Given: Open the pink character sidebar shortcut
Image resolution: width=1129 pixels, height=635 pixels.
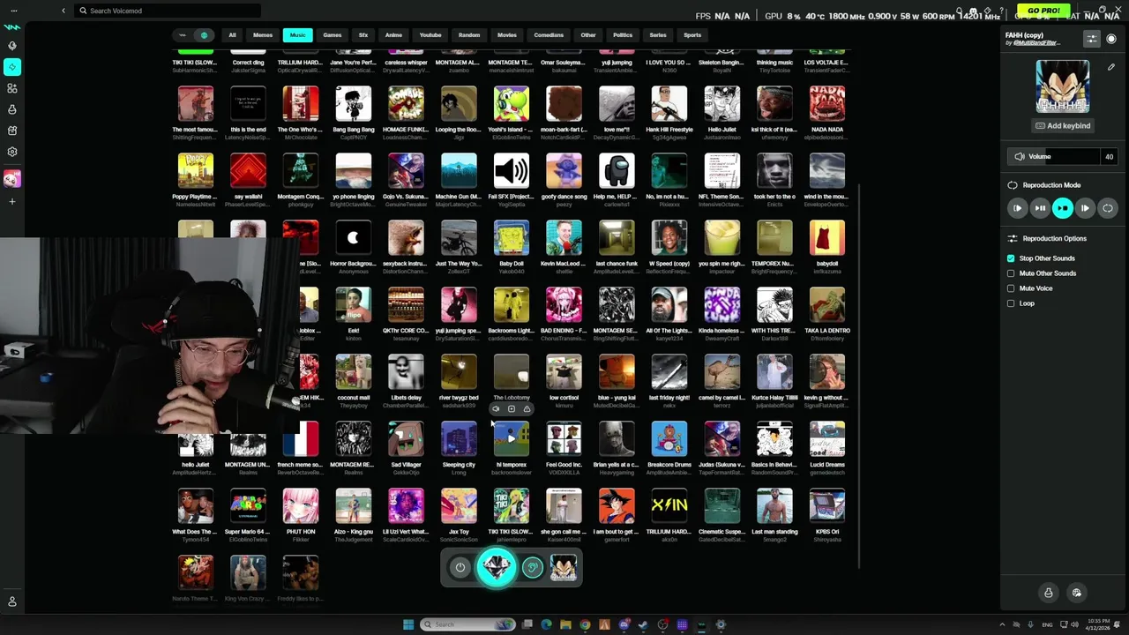Looking at the screenshot, I should coord(12,179).
